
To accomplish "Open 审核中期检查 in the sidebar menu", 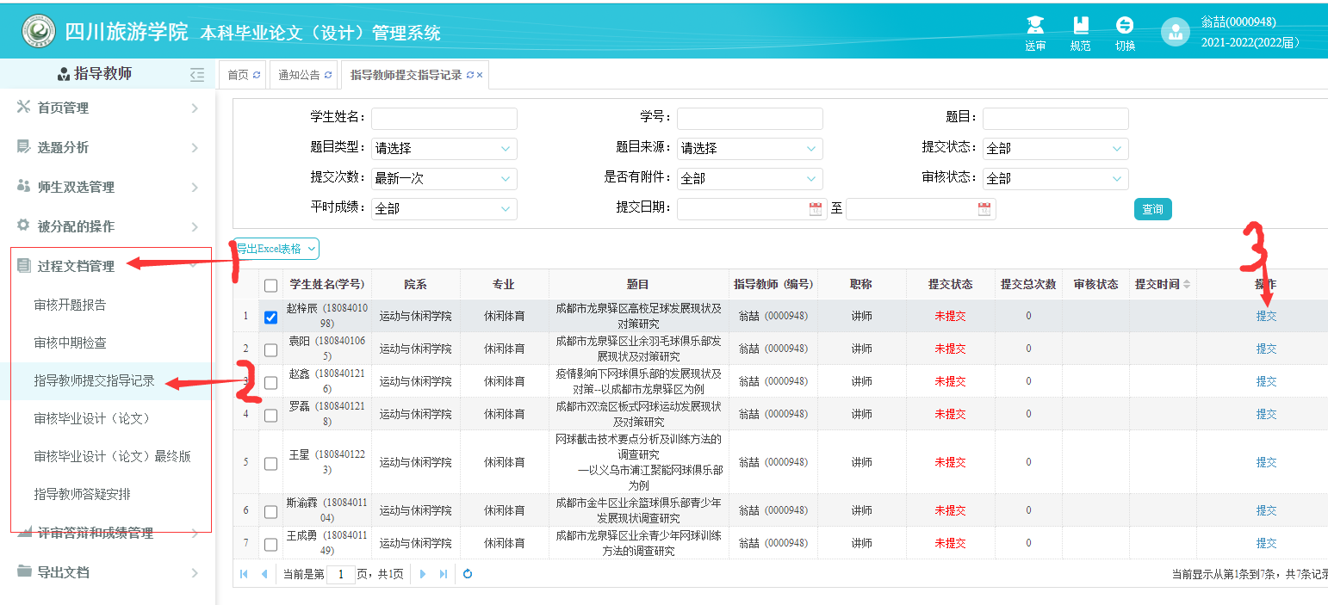I will pos(71,343).
